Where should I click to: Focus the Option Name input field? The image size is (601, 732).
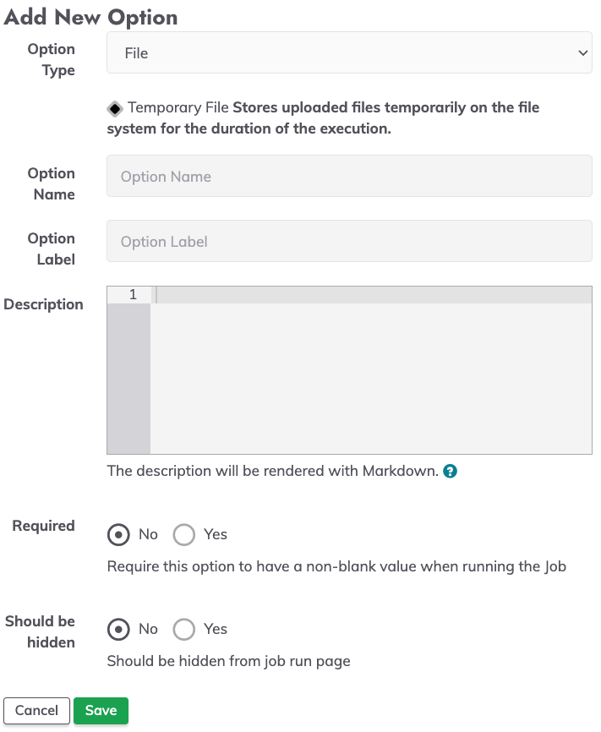click(349, 176)
